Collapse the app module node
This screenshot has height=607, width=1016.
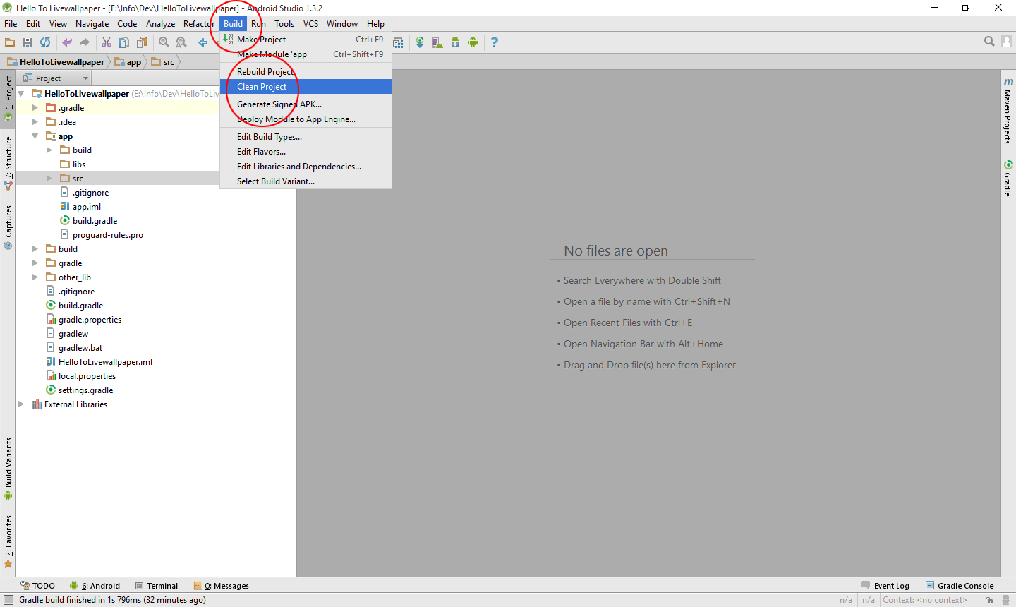[x=35, y=136]
